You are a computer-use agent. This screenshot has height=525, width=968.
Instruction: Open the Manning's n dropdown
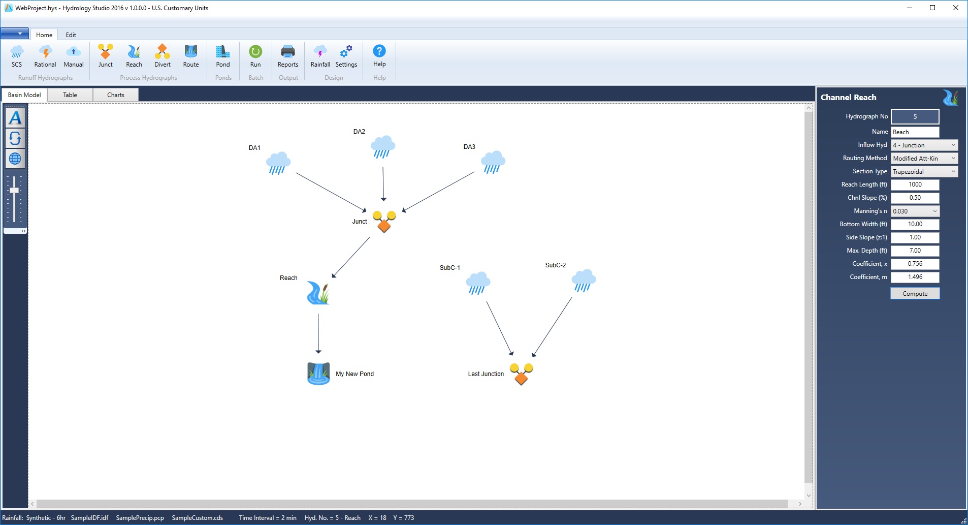[934, 211]
